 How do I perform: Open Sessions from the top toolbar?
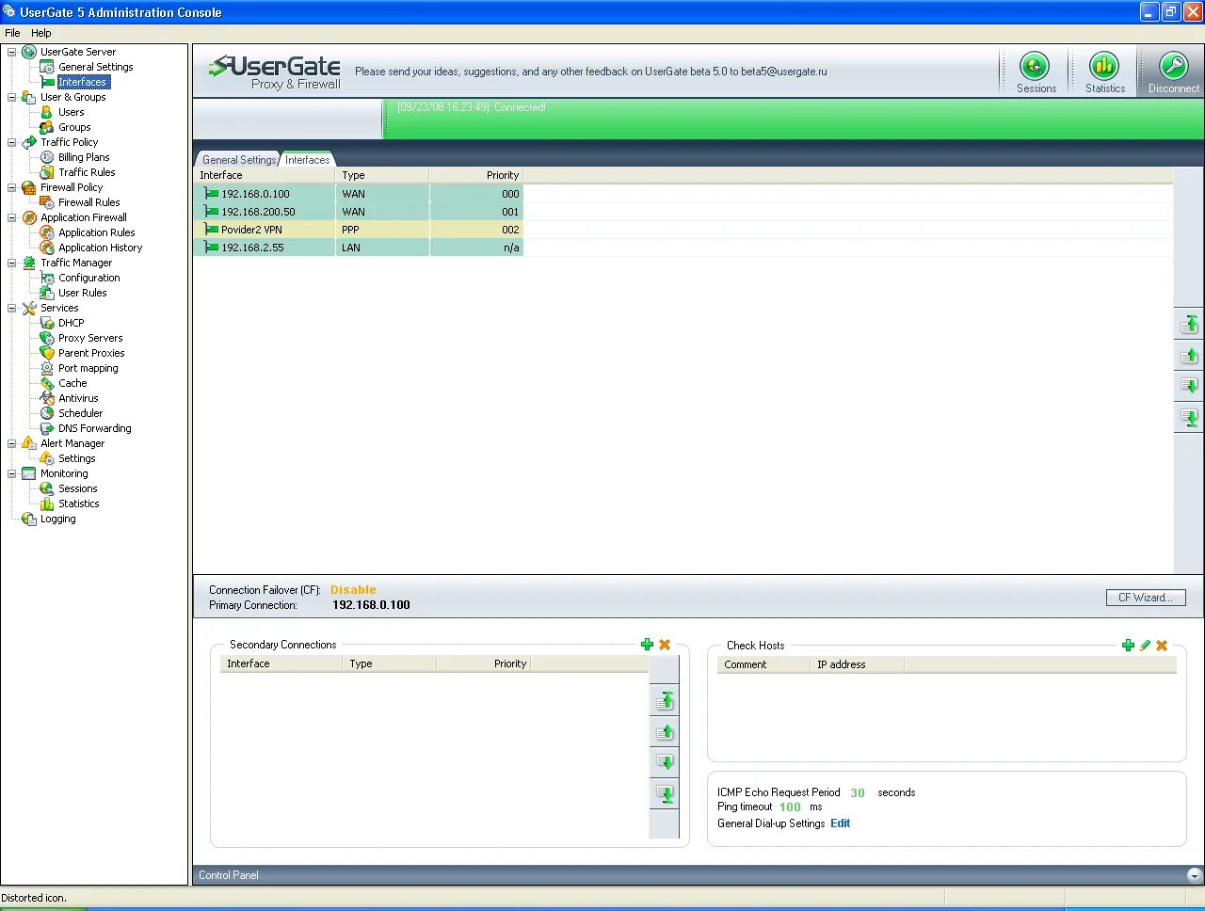point(1036,72)
